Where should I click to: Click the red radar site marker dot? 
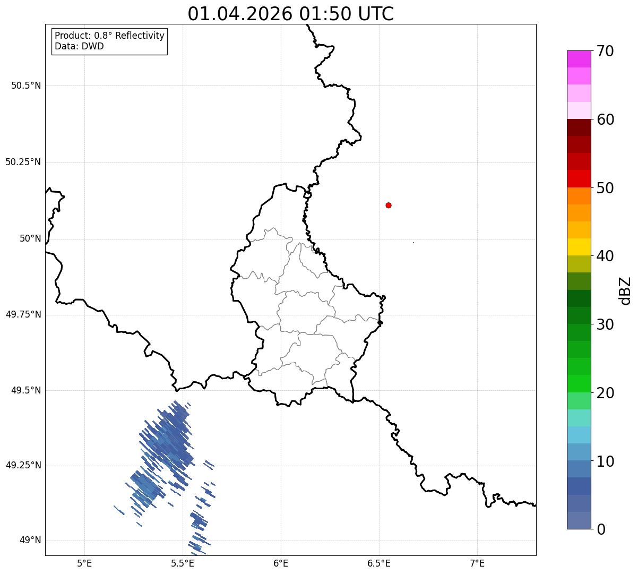click(x=389, y=205)
